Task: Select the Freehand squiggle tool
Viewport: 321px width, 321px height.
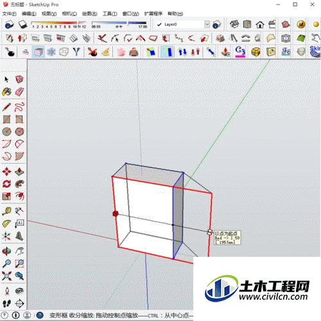Action: (19, 107)
